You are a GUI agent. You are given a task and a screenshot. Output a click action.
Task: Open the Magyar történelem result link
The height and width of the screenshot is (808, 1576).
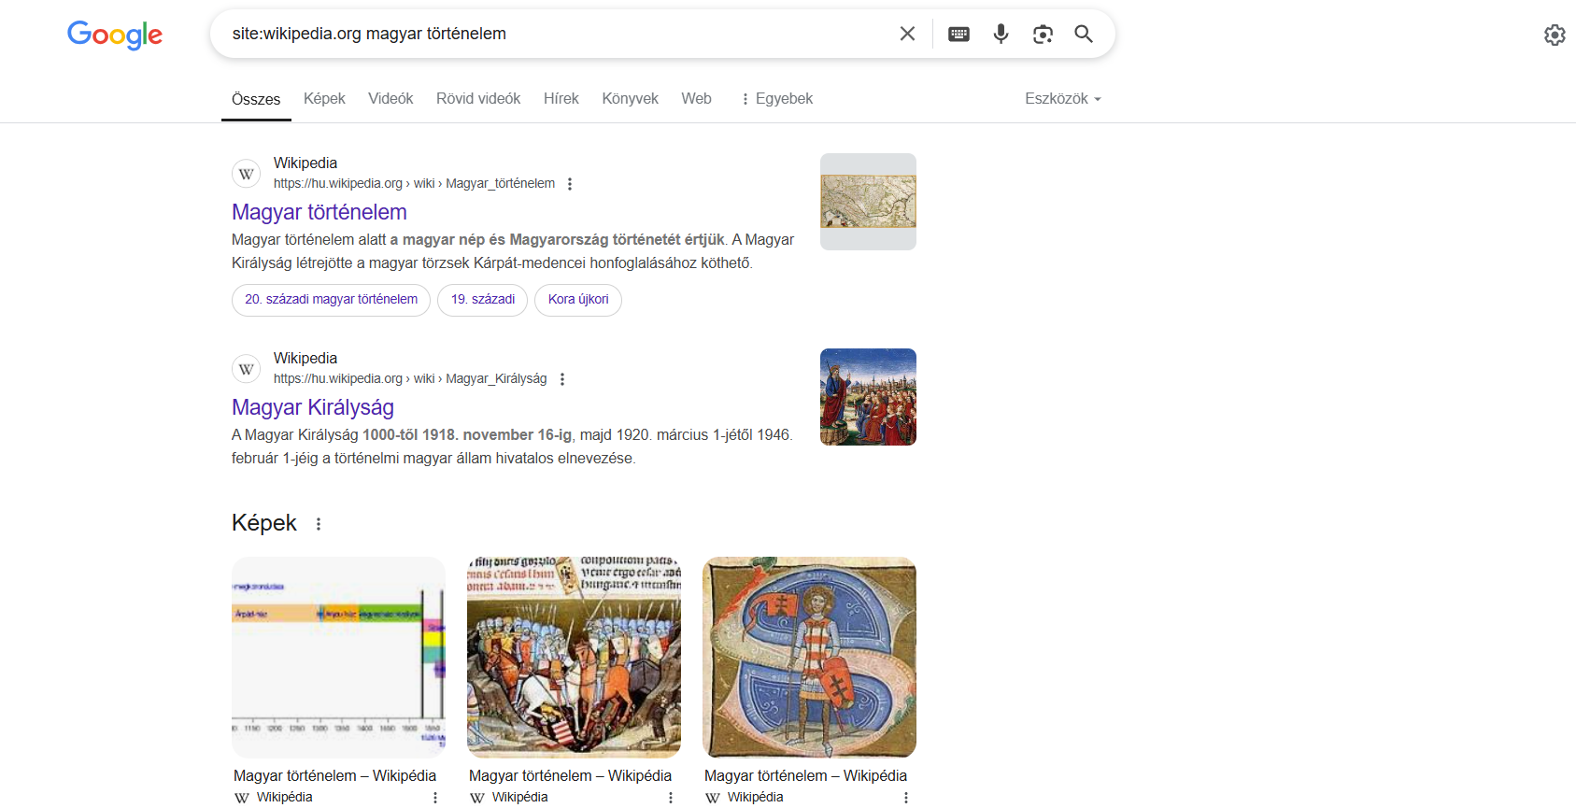tap(319, 212)
